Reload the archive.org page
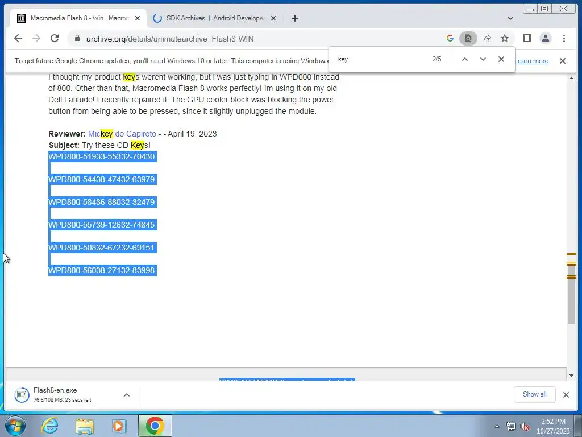582x437 pixels. [x=55, y=38]
